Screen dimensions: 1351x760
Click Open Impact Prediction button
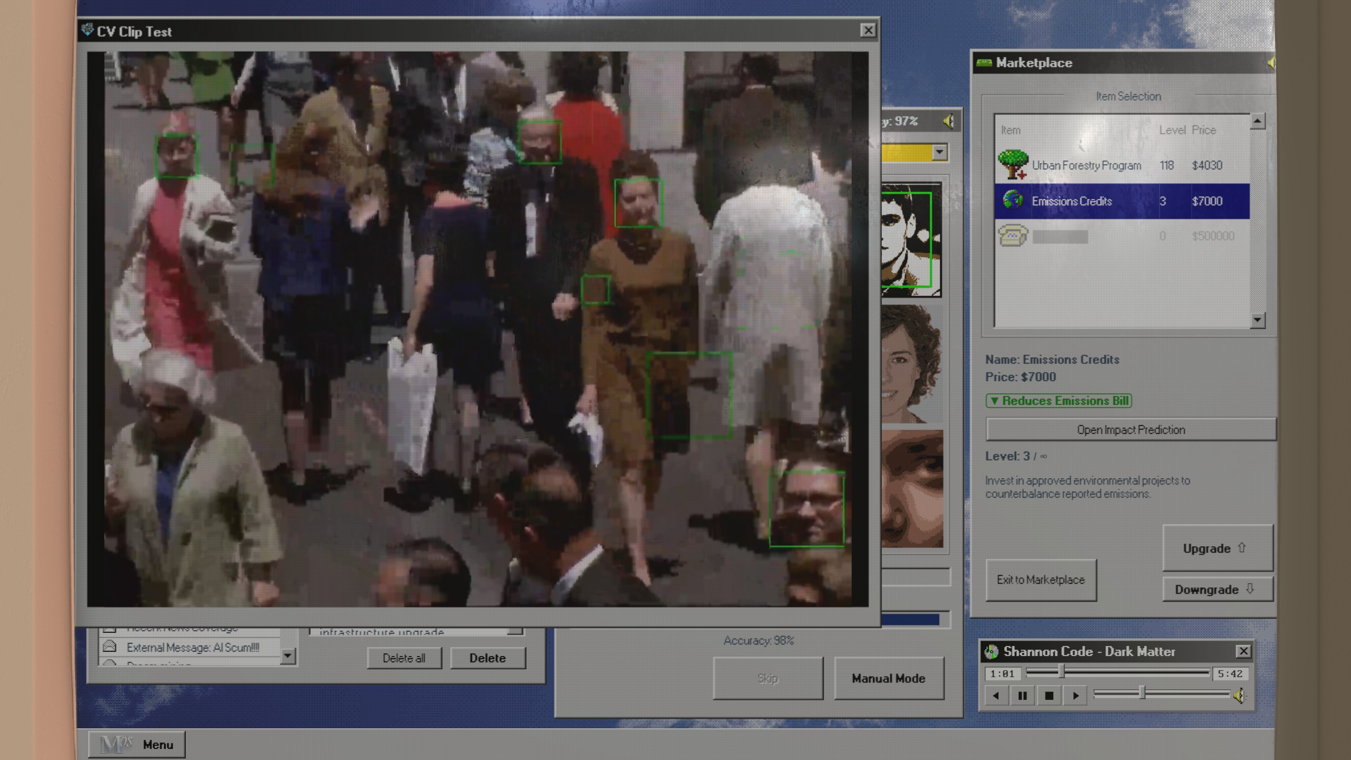(1130, 430)
